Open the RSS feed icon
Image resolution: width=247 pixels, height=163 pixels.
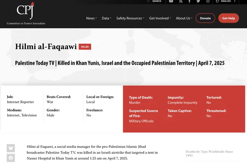[x=181, y=1]
